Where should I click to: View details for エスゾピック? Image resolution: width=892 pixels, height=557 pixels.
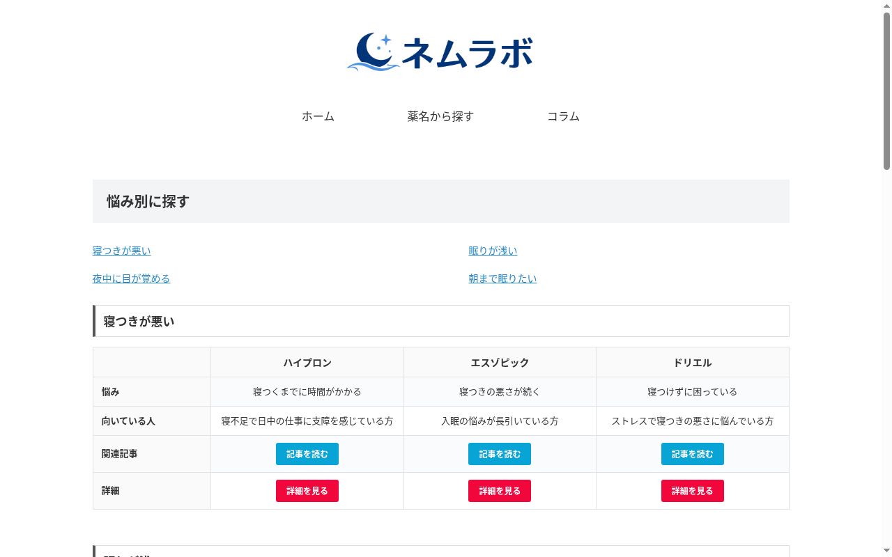click(500, 491)
